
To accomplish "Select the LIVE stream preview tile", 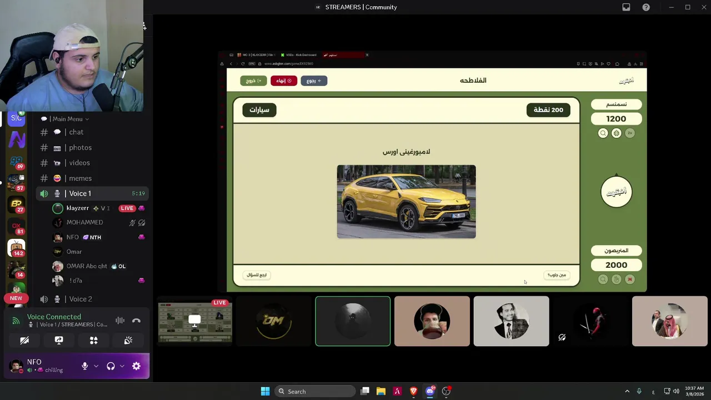I will tap(194, 321).
